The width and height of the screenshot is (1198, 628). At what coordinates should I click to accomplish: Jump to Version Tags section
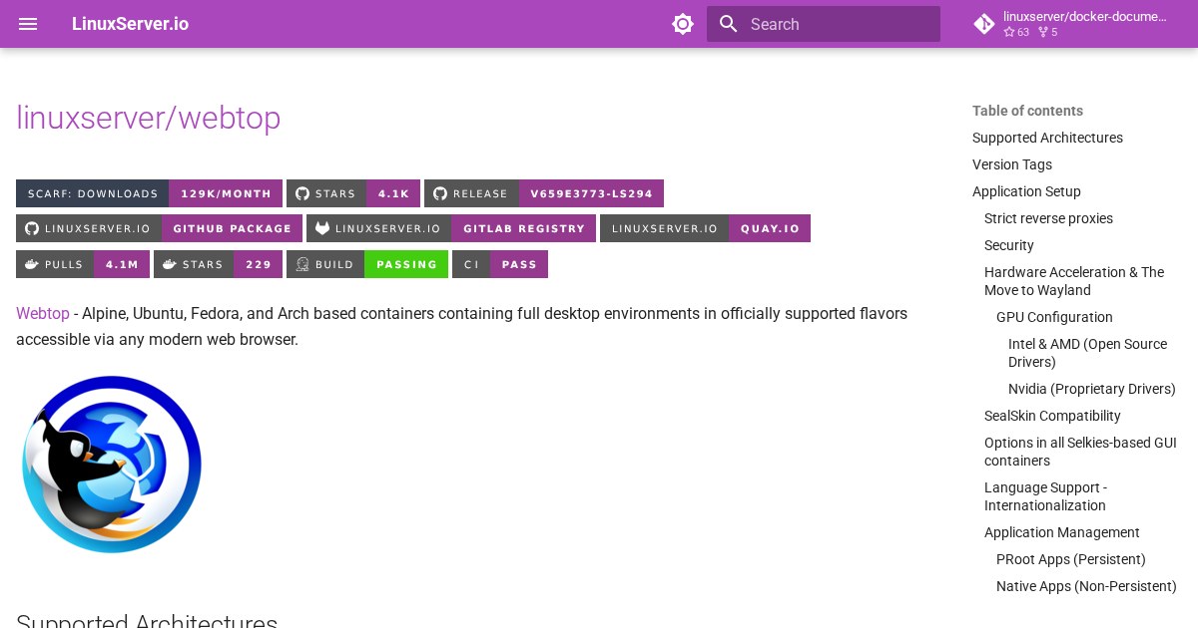pyautogui.click(x=1012, y=164)
